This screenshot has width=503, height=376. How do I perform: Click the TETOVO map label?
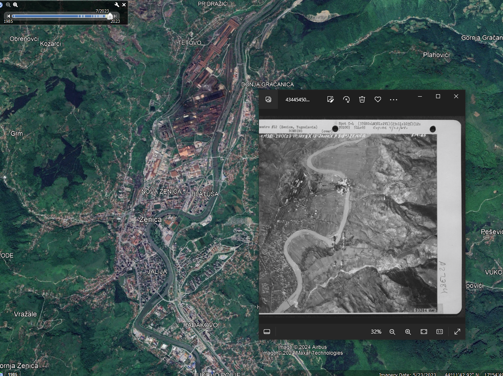point(190,43)
